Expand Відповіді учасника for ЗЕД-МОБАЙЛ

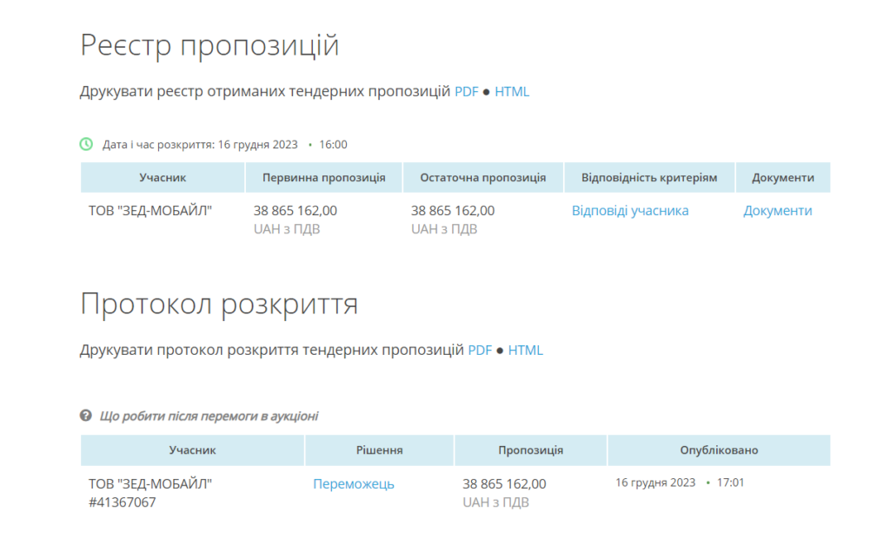click(630, 210)
